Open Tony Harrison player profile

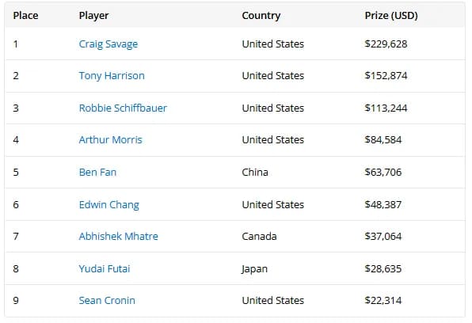[112, 76]
